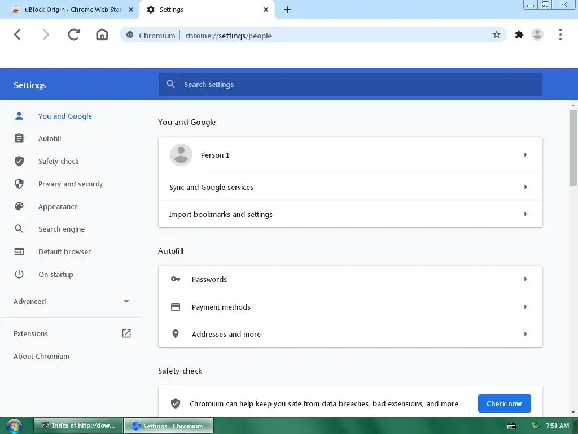This screenshot has height=434, width=578.
Task: Click the Check now button
Action: pos(504,403)
